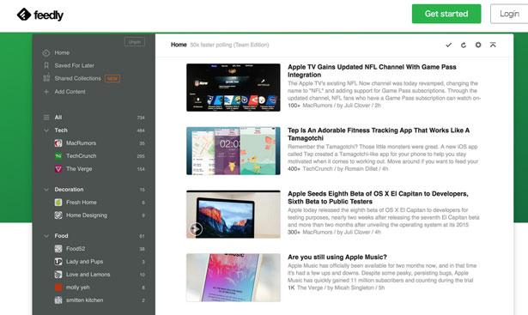Click the Home Designing feed icon
Image resolution: width=528 pixels, height=315 pixels.
[x=58, y=215]
